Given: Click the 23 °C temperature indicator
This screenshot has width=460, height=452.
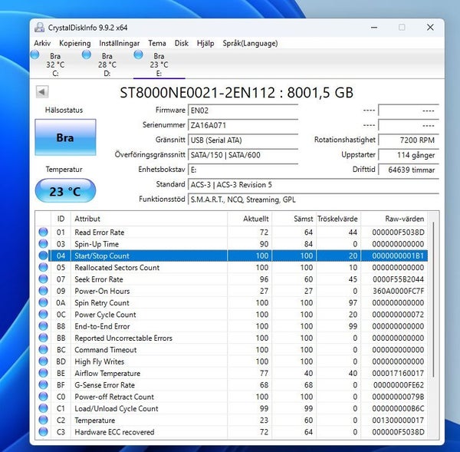Looking at the screenshot, I should tap(65, 191).
